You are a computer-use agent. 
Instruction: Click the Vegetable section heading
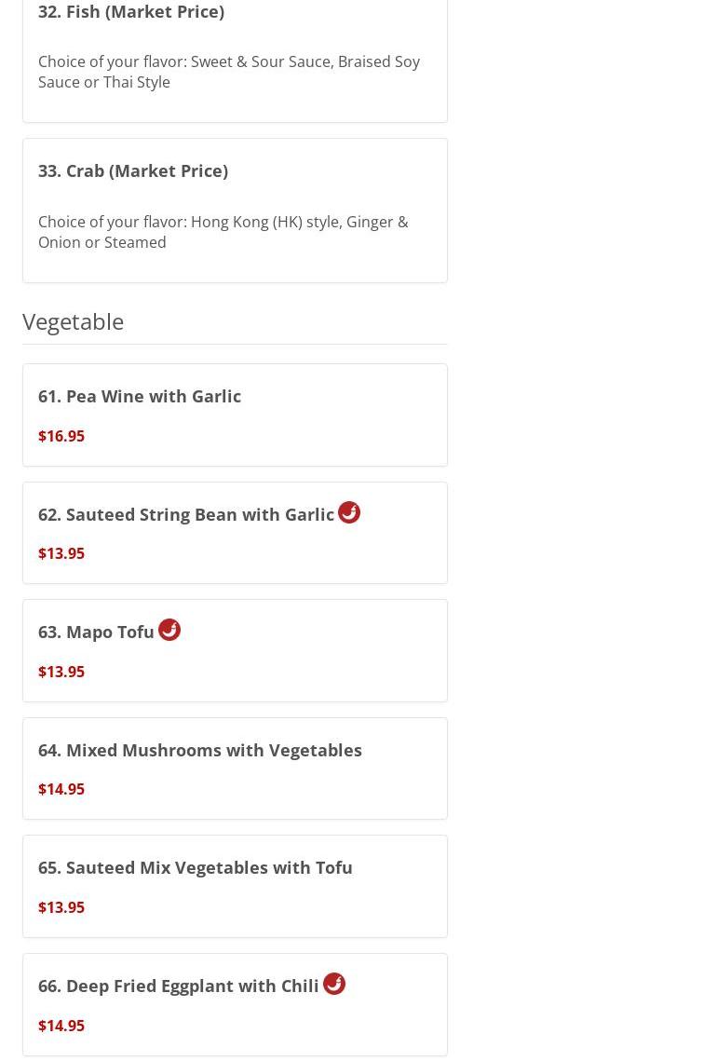74,320
